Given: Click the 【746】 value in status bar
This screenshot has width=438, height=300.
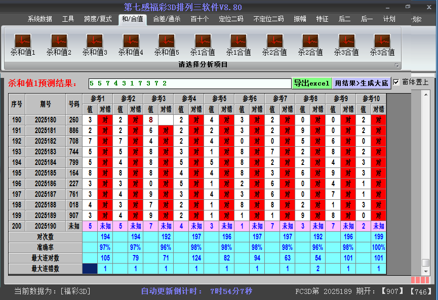Looking at the screenshot, I should 421,291.
